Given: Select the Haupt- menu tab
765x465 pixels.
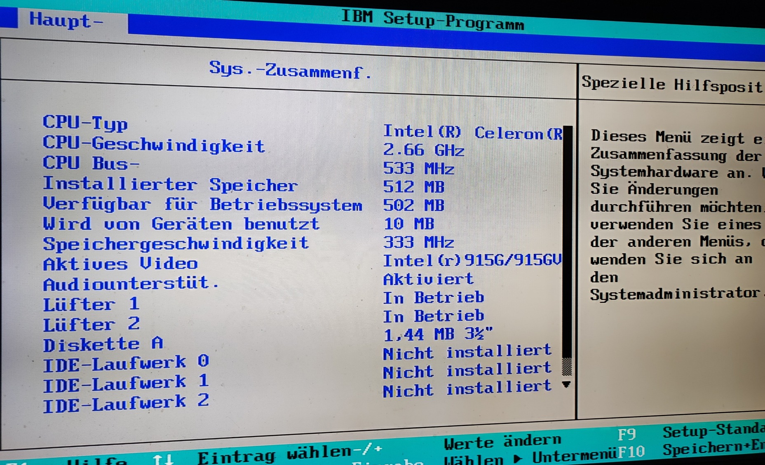Looking at the screenshot, I should 66,20.
